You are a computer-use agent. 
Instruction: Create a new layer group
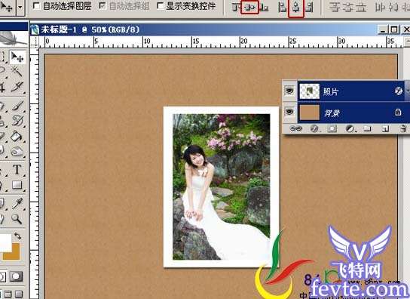[367, 128]
